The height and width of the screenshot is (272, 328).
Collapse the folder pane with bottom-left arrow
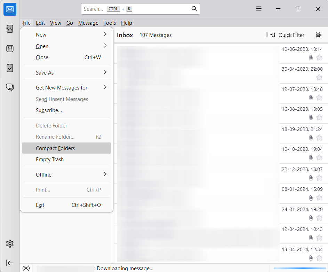[x=10, y=263]
